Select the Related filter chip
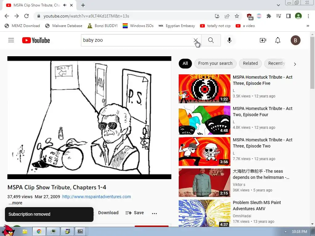 coord(250,63)
